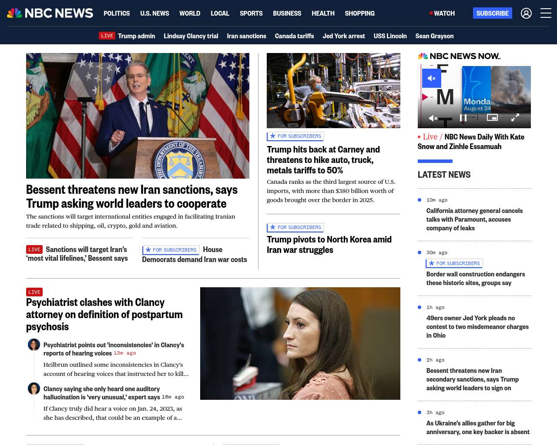Image resolution: width=557 pixels, height=445 pixels.
Task: Click For Subscribers badge above North Korea story
Action: [295, 228]
